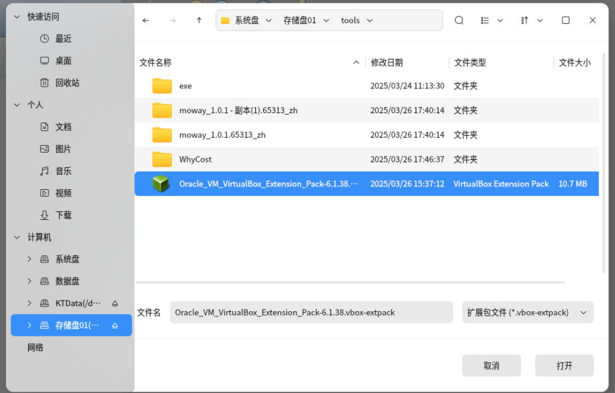Image resolution: width=615 pixels, height=393 pixels.
Task: Select moway_1.0.1.65313_zh folder
Action: click(366, 135)
